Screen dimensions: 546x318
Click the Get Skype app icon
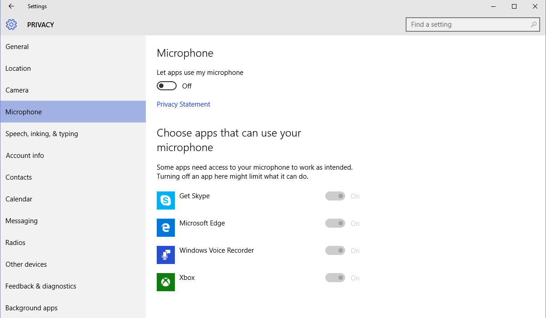(166, 201)
